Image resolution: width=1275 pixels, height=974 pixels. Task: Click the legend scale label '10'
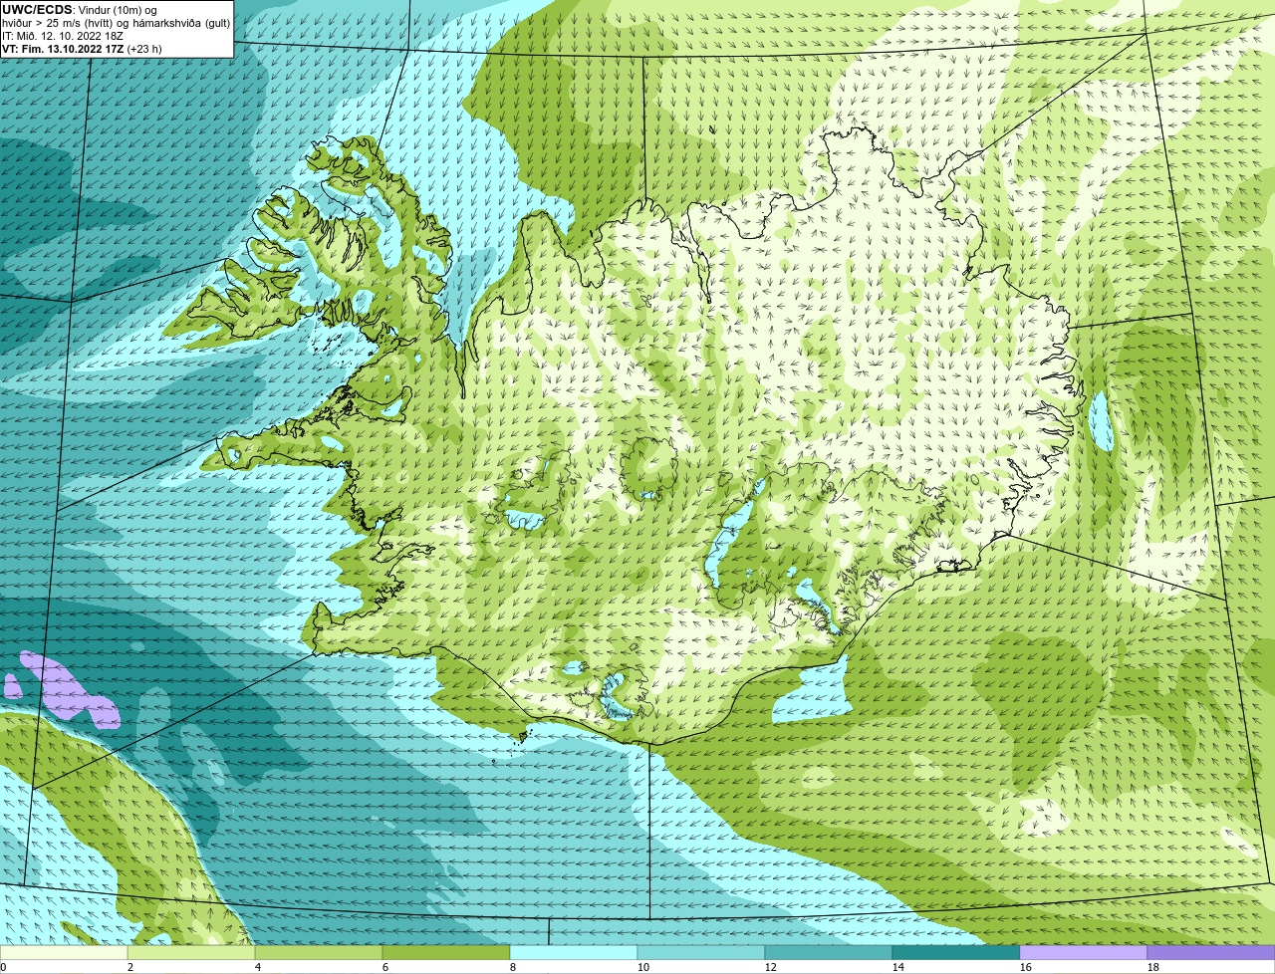click(x=643, y=967)
